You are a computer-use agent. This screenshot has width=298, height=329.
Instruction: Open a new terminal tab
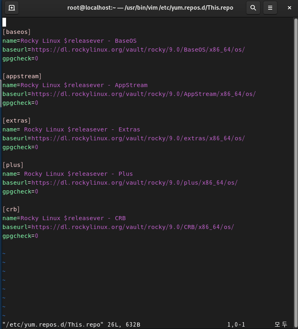pyautogui.click(x=12, y=8)
